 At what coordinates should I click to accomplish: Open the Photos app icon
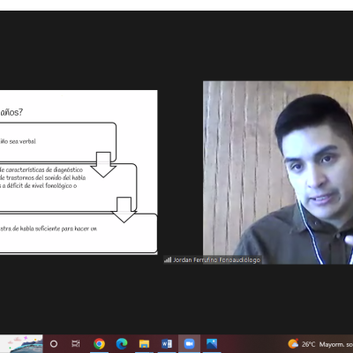click(x=212, y=343)
